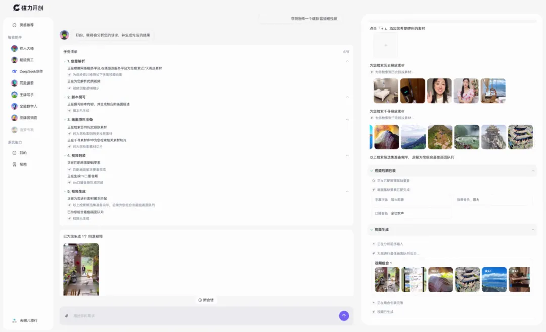Open the 超级员工 assistant
Screen dimensions: 546x332
[x=26, y=60]
